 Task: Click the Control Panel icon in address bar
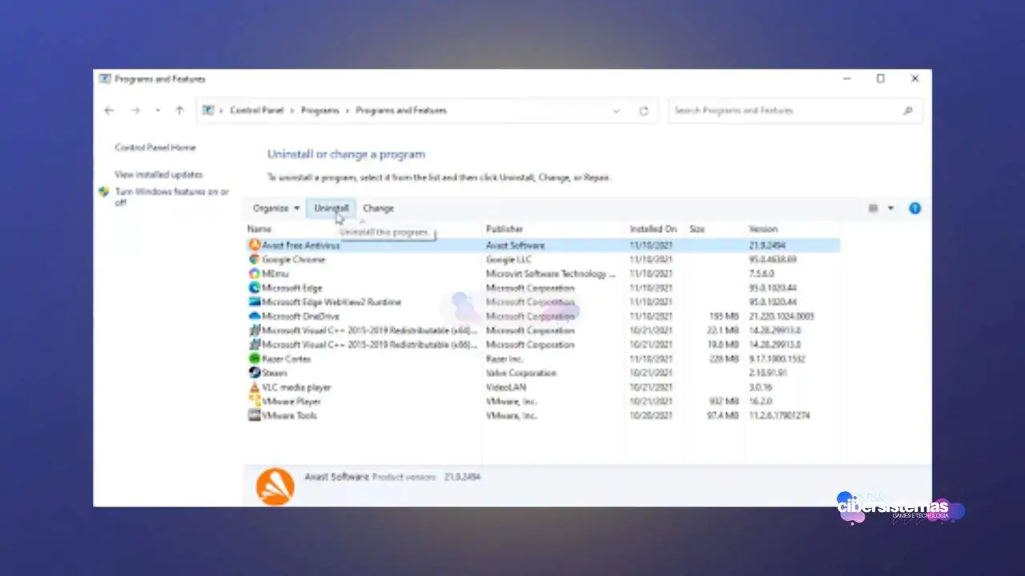click(x=208, y=110)
